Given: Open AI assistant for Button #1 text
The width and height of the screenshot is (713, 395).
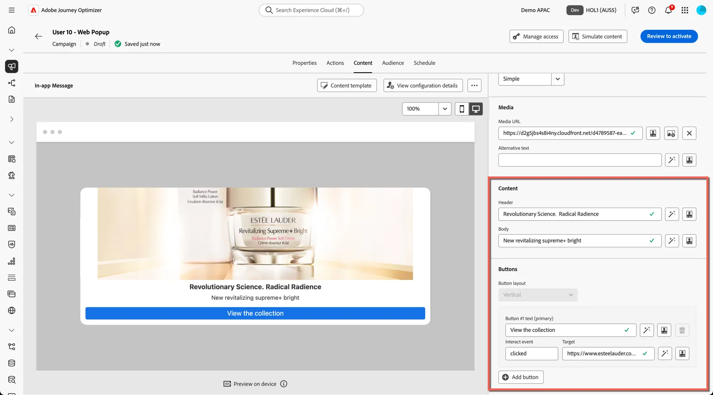Looking at the screenshot, I should tap(647, 330).
